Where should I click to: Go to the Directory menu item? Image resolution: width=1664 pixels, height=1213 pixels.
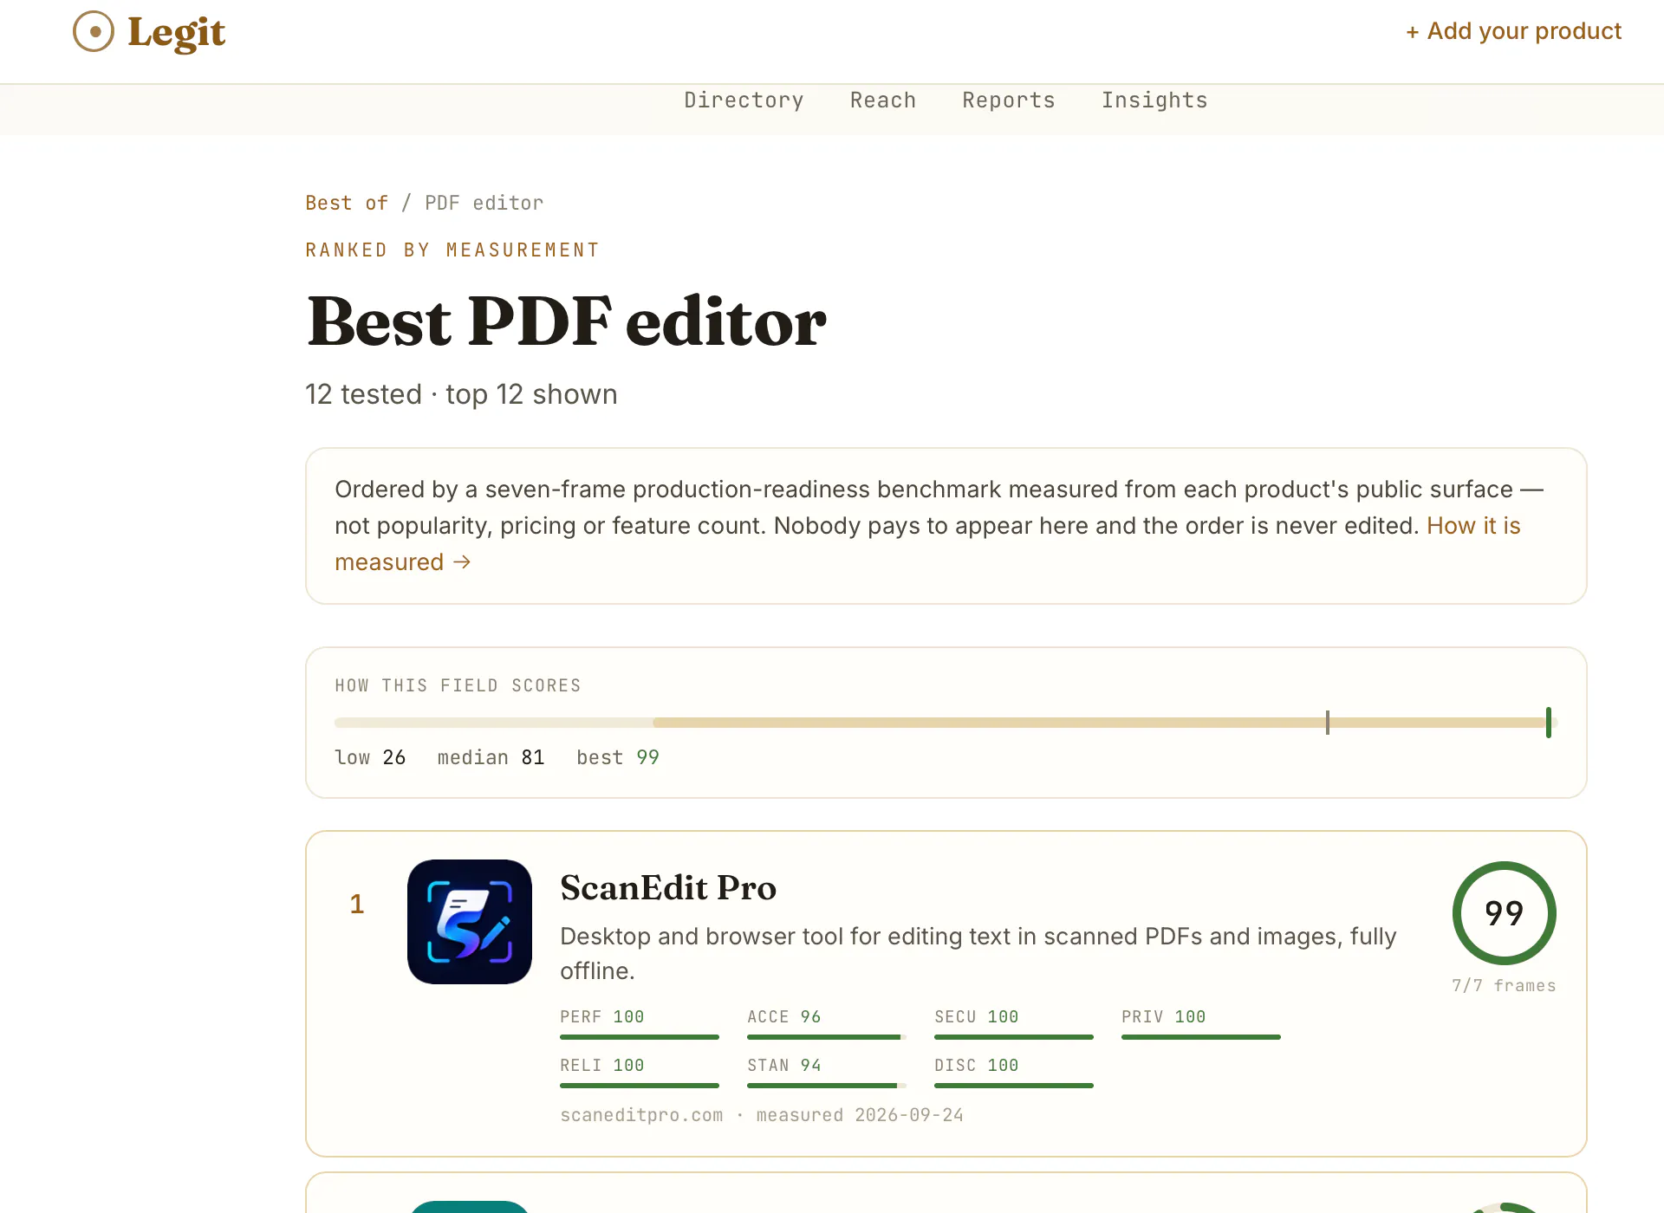(744, 101)
